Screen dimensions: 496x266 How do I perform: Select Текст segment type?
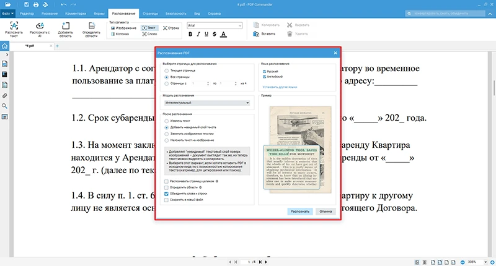[149, 28]
